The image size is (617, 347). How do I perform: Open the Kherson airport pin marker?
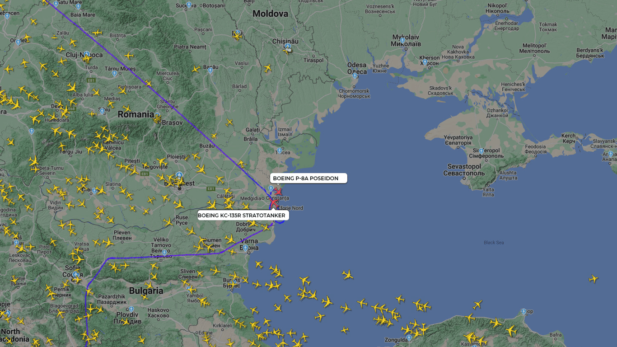click(x=425, y=61)
